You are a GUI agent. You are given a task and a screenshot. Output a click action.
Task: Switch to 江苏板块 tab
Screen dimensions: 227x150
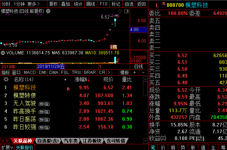click(92, 141)
